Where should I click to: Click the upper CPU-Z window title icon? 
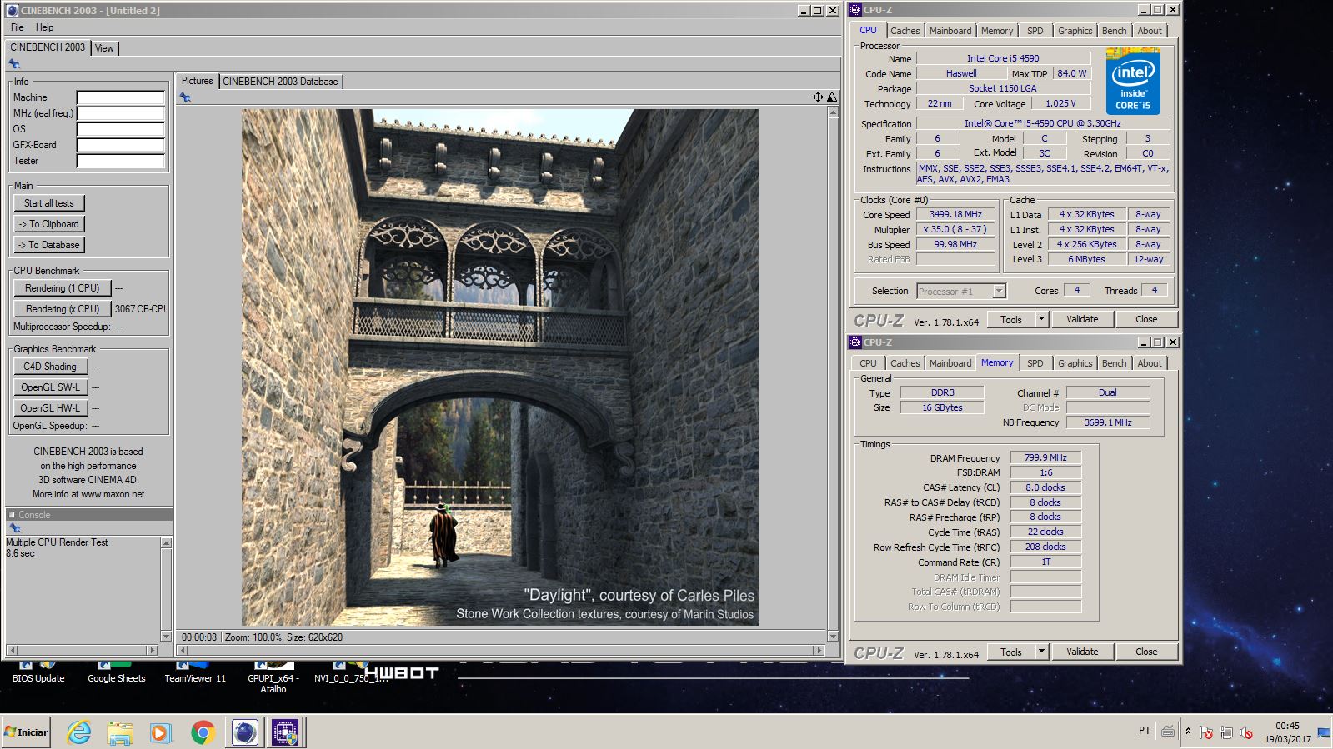point(855,10)
